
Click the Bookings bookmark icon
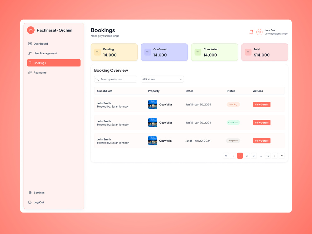[30, 63]
